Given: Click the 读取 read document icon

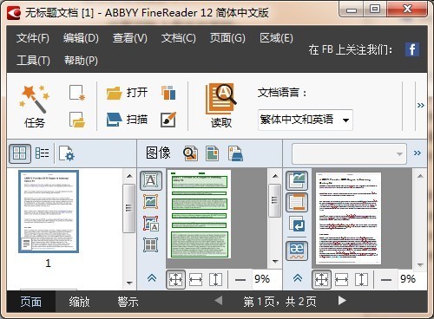Looking at the screenshot, I should pyautogui.click(x=221, y=99).
